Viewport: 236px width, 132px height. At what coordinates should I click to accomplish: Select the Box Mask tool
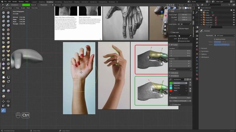click(x=3, y=77)
